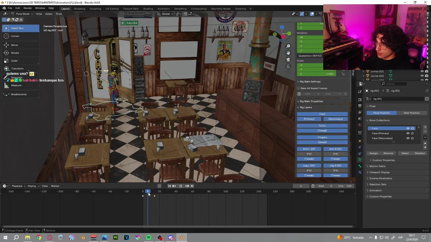Toggle visibility of Face bone collection
Viewport: 431px width, 242px height.
408,128
